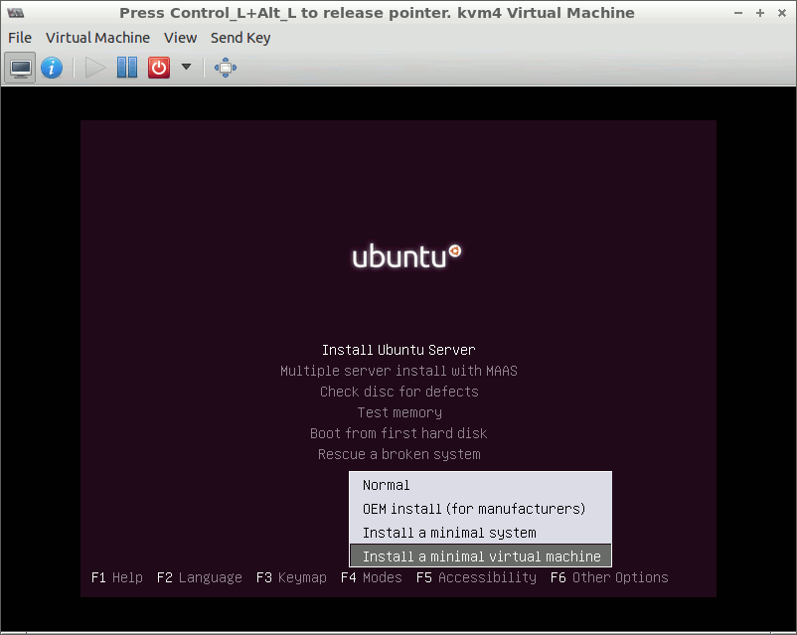Viewport: 797px width, 635px height.
Task: Choose OEM install (for manufacturers) mode
Action: click(x=474, y=509)
